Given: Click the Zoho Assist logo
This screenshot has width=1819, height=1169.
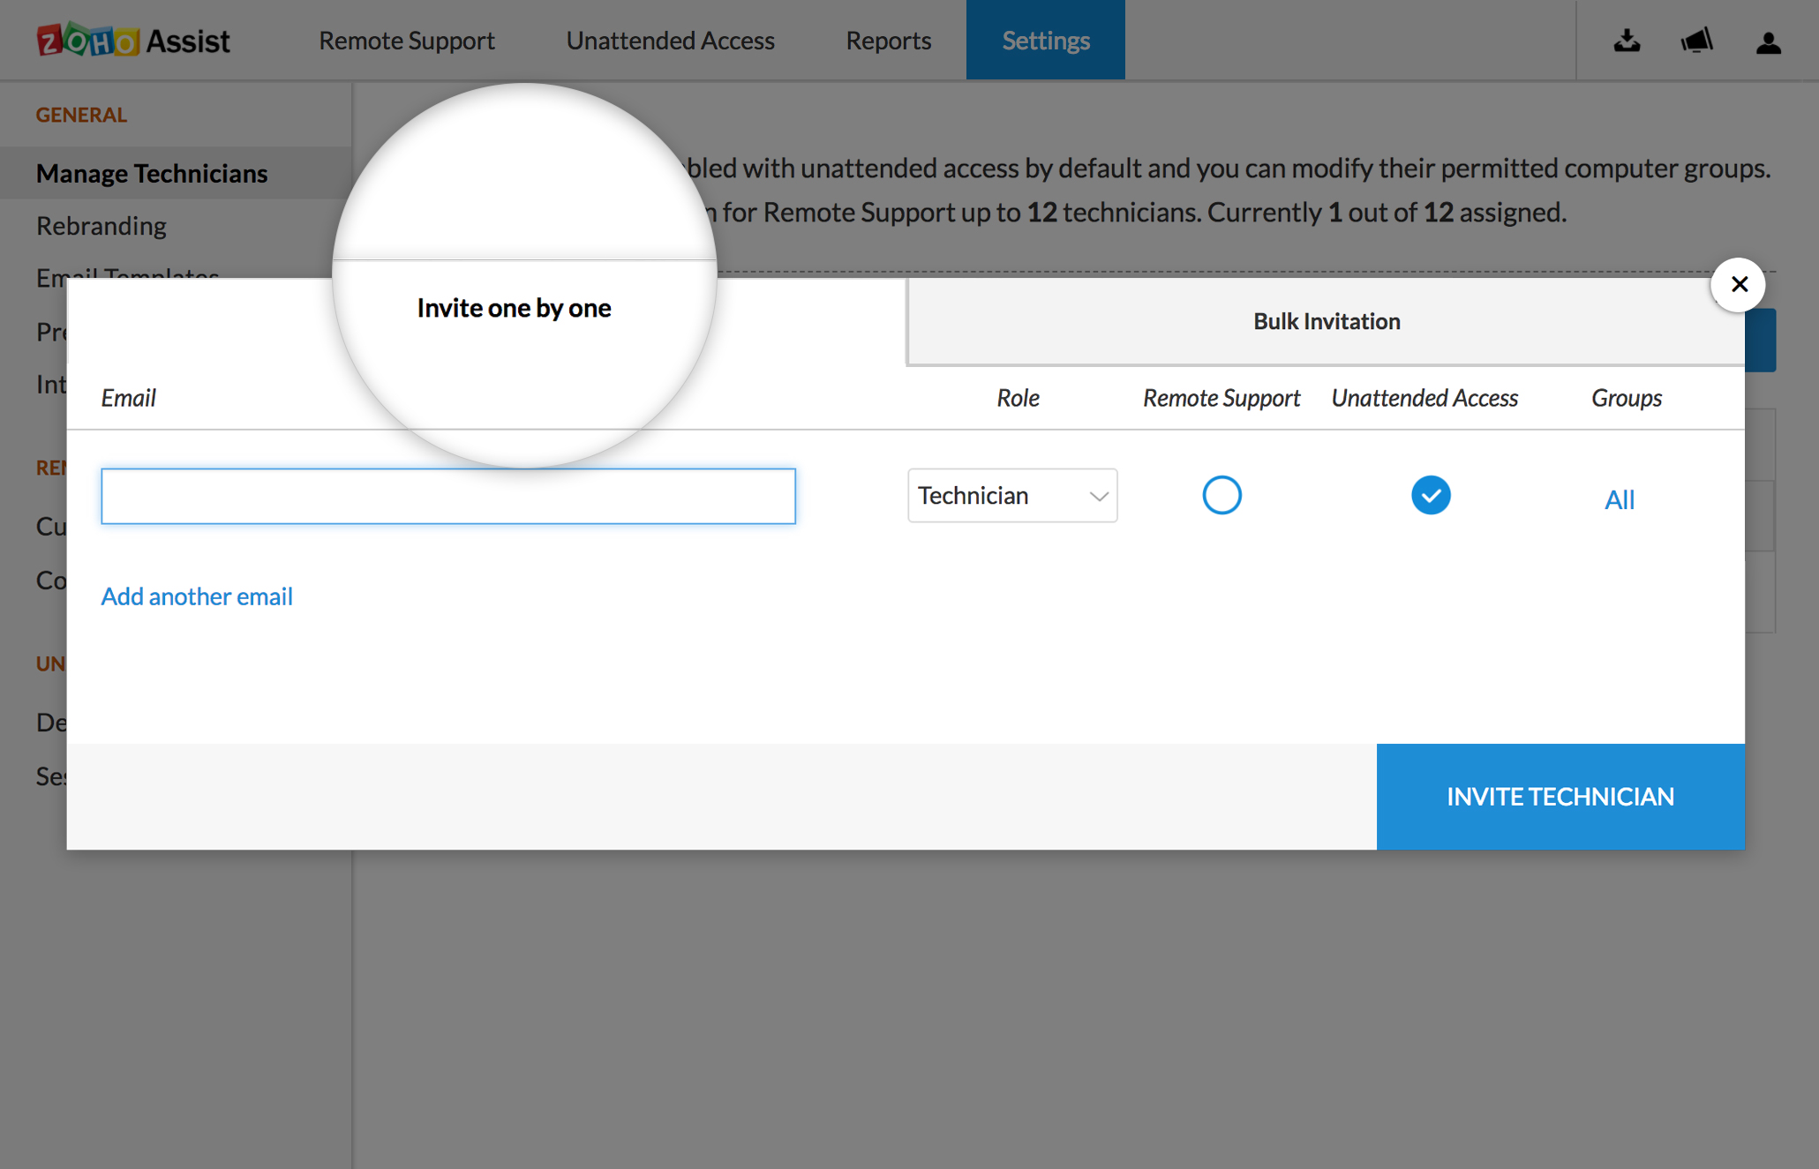Looking at the screenshot, I should click(132, 41).
